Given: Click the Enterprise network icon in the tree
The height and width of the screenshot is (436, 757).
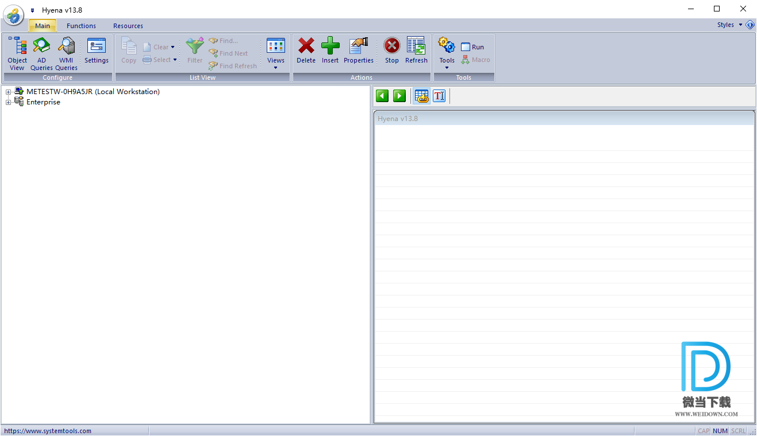Looking at the screenshot, I should coord(19,102).
